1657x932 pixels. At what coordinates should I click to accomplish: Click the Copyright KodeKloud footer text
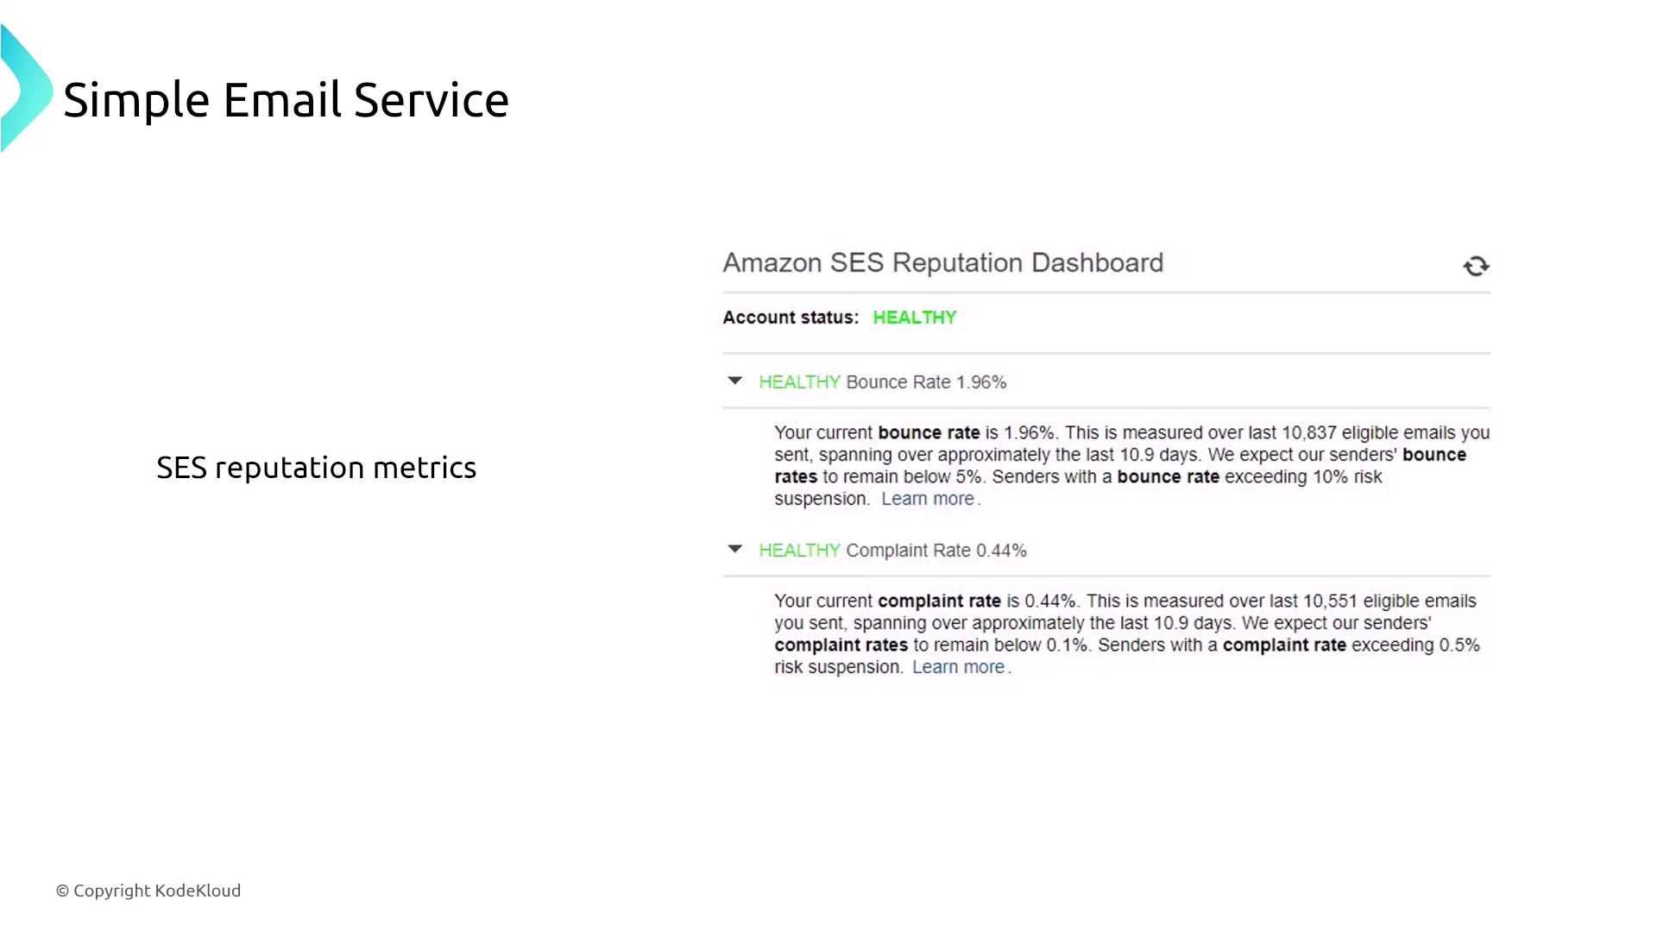148,891
